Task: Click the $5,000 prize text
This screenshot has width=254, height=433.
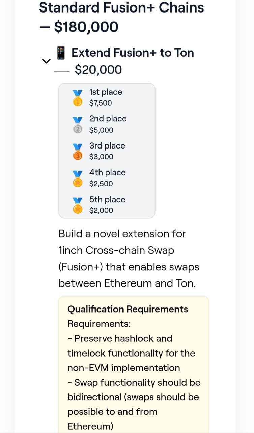Action: tap(101, 130)
